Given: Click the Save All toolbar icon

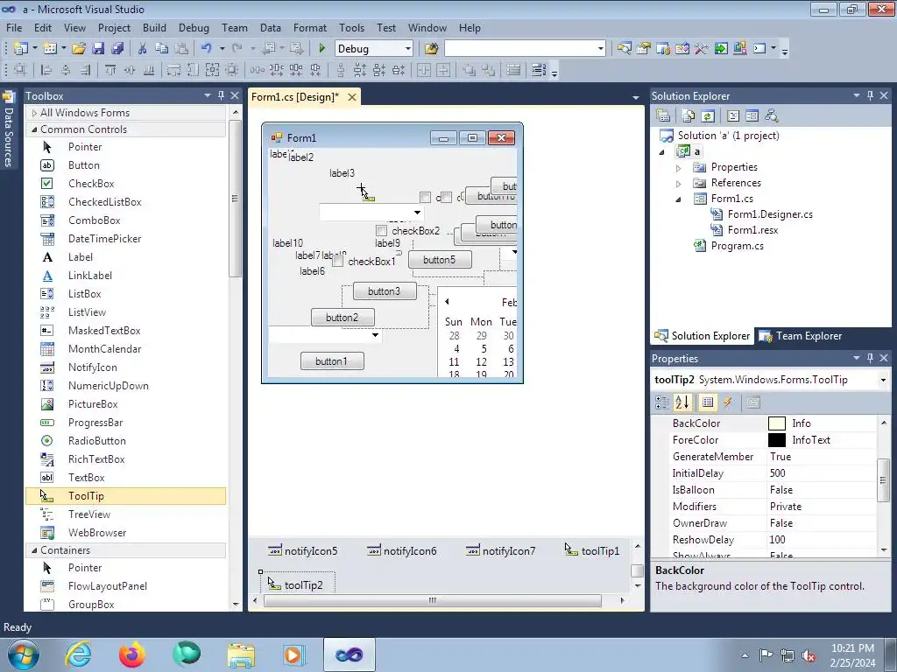Looking at the screenshot, I should pyautogui.click(x=117, y=49).
